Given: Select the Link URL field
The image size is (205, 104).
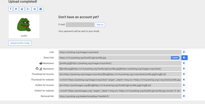Looking at the screenshot, I should [x=120, y=52].
